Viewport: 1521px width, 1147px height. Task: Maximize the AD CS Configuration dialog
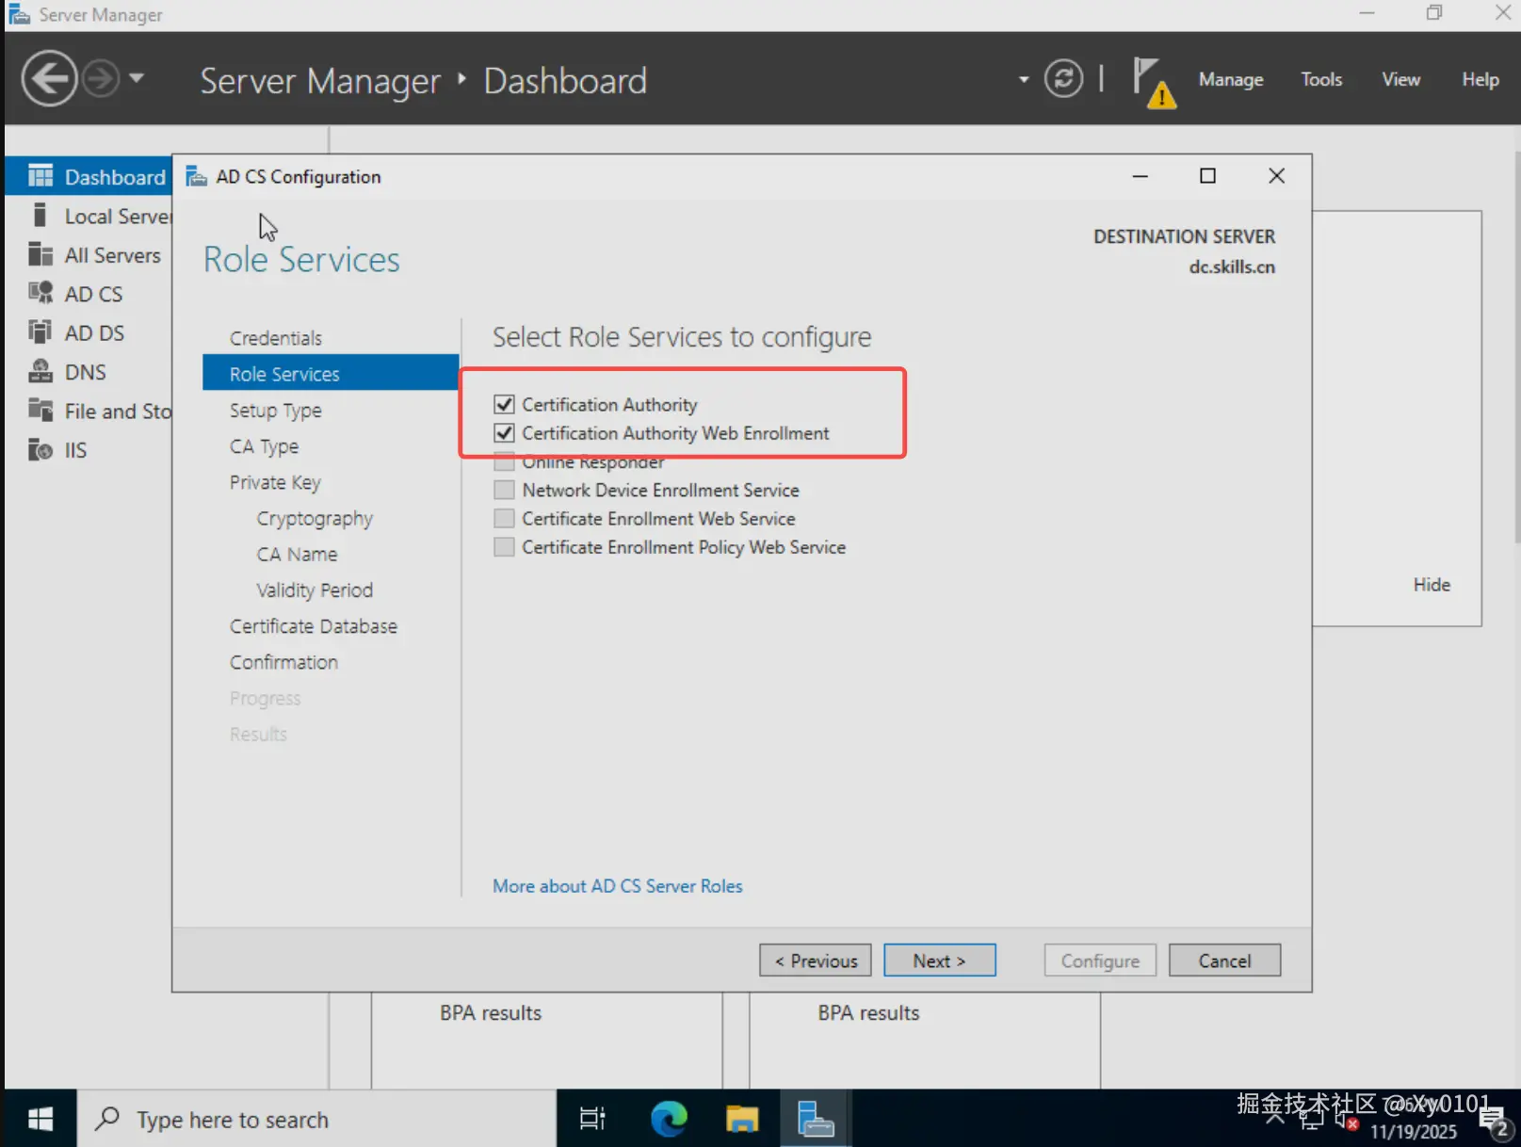[x=1207, y=176]
